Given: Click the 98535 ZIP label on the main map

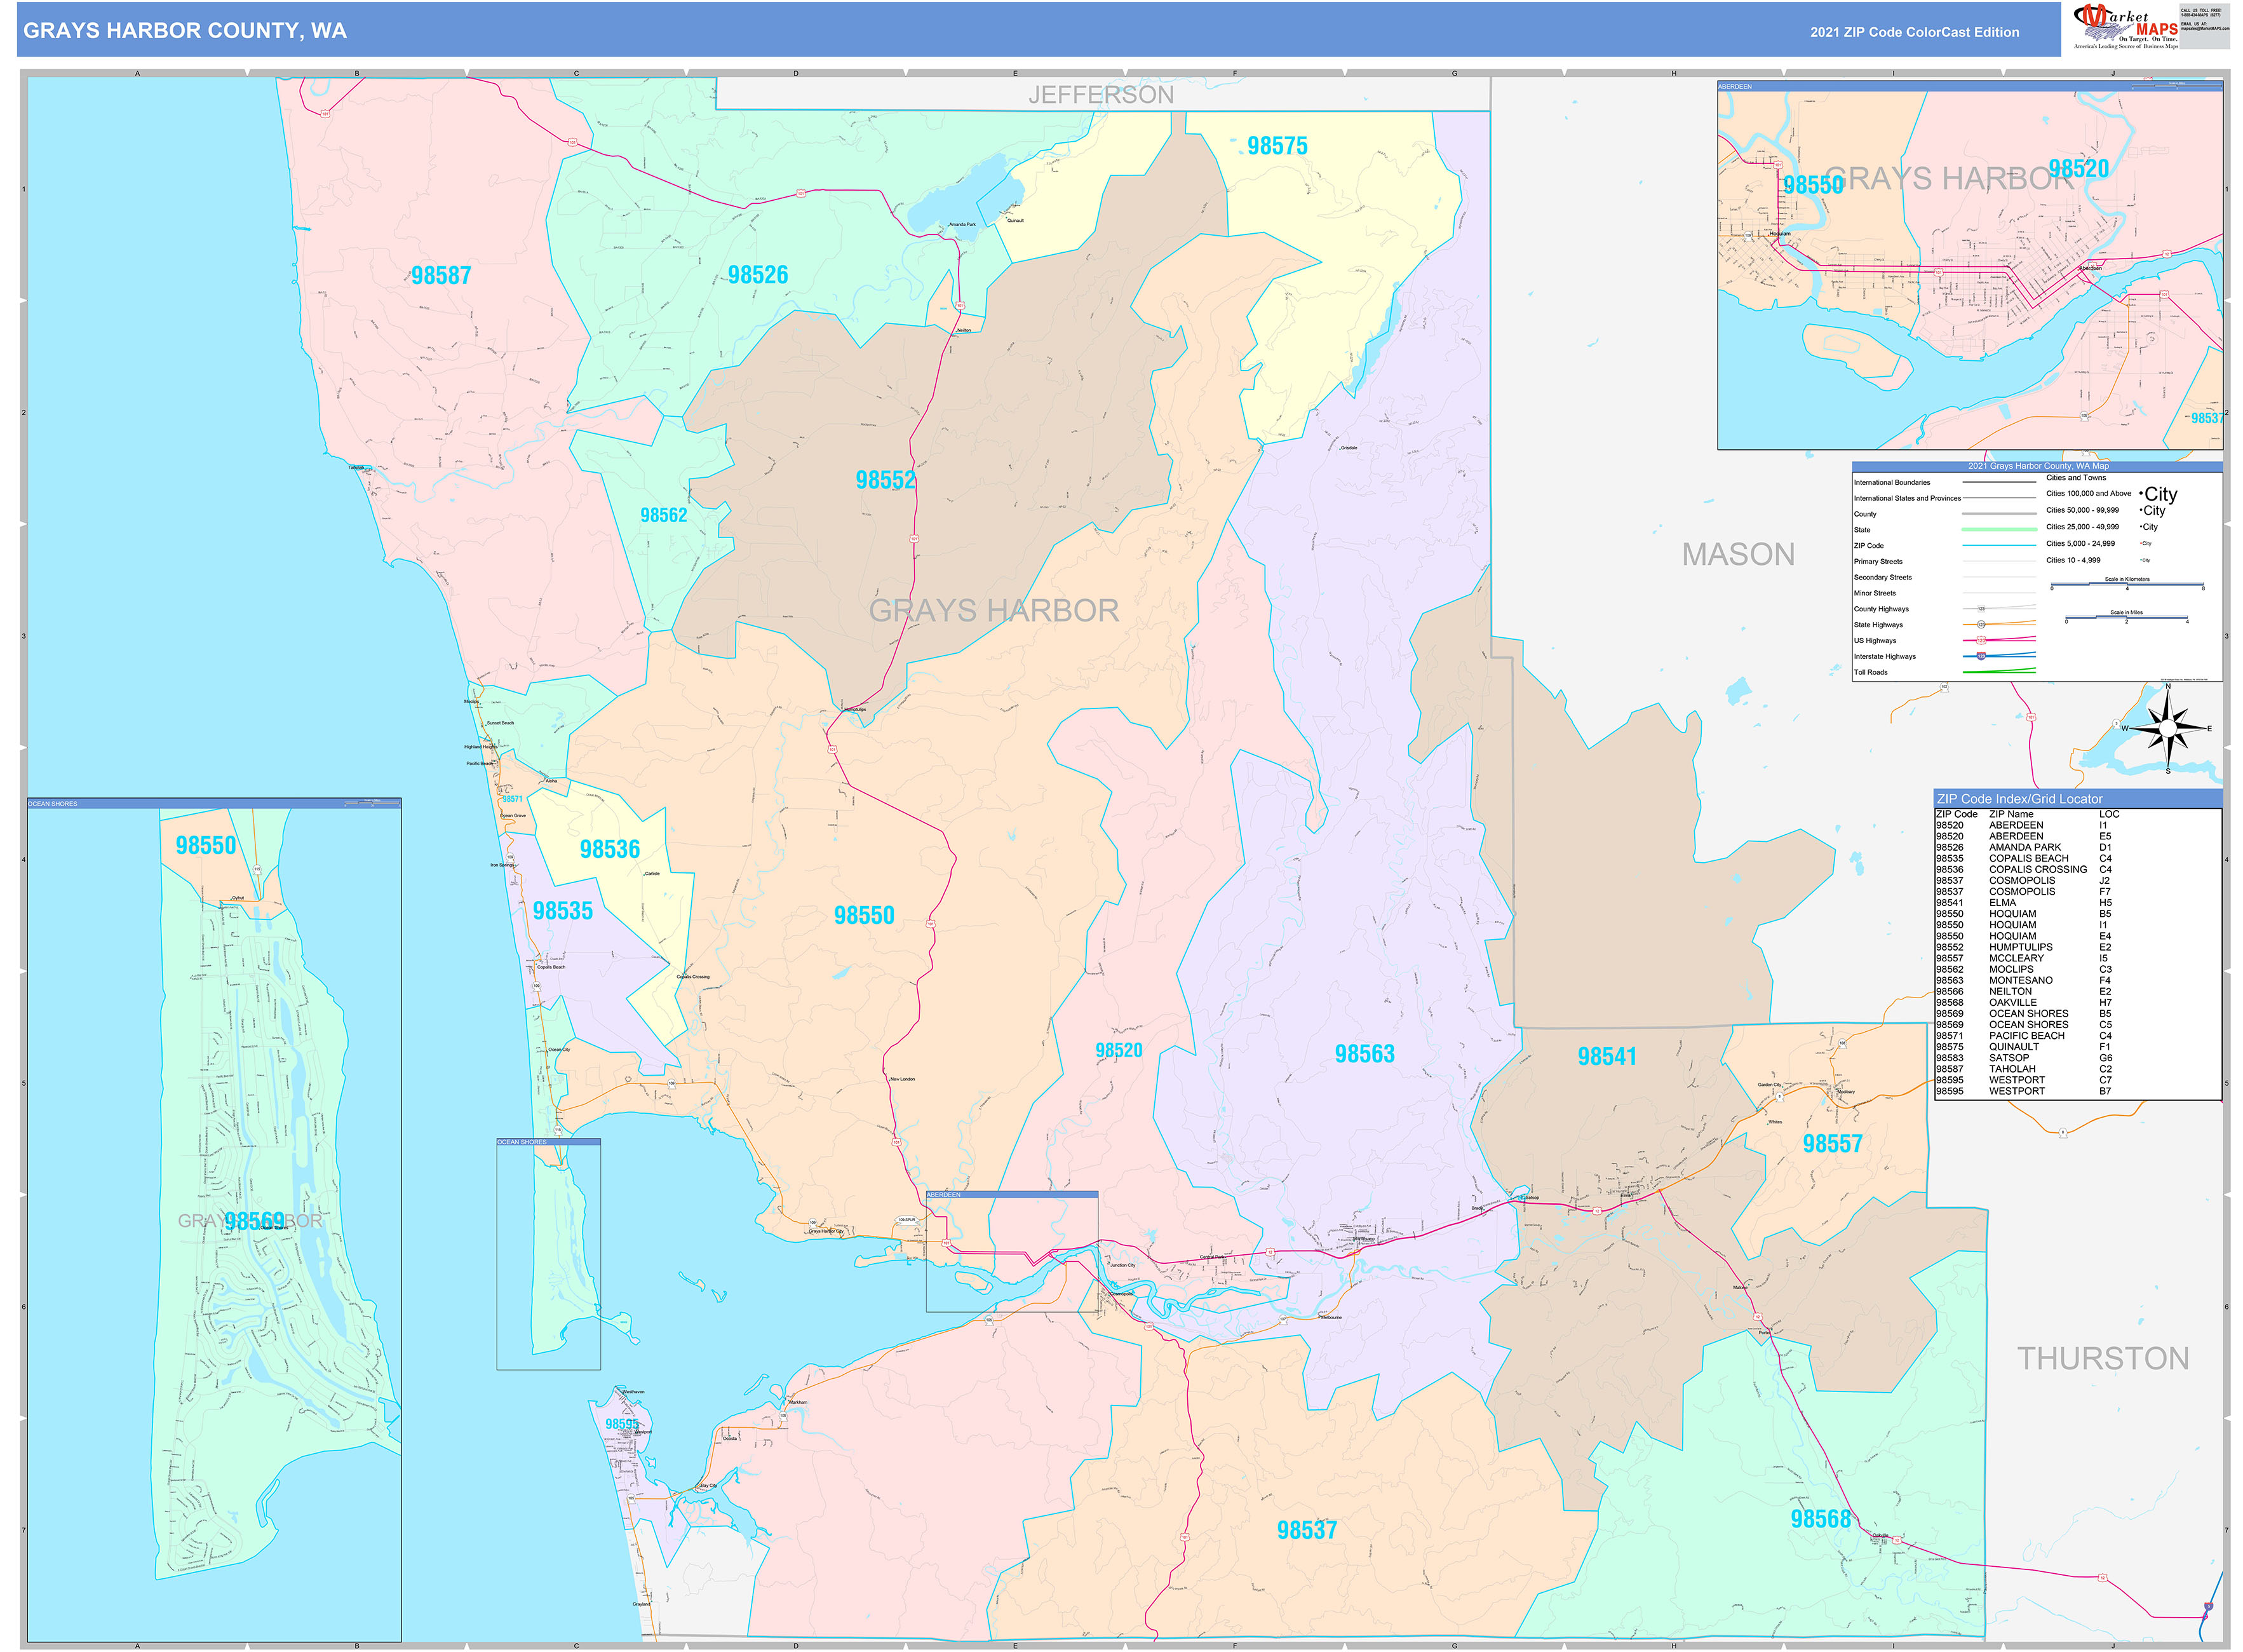Looking at the screenshot, I should [x=563, y=911].
